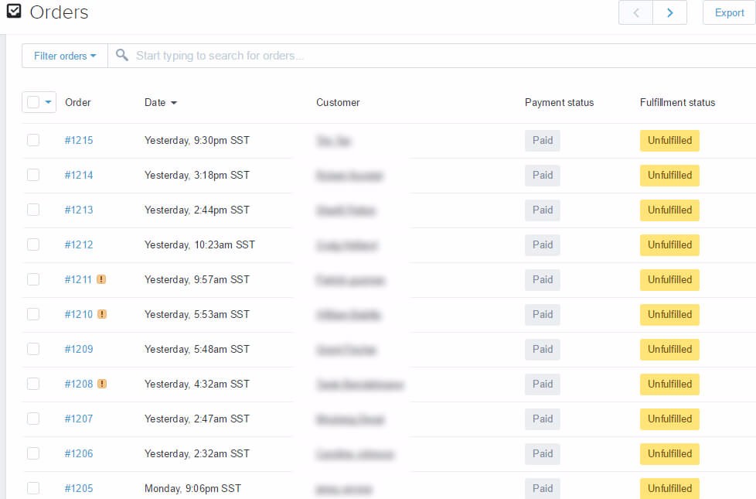The height and width of the screenshot is (499, 756).
Task: Click the Unfulfilled badge for order #1213
Action: [x=669, y=210]
